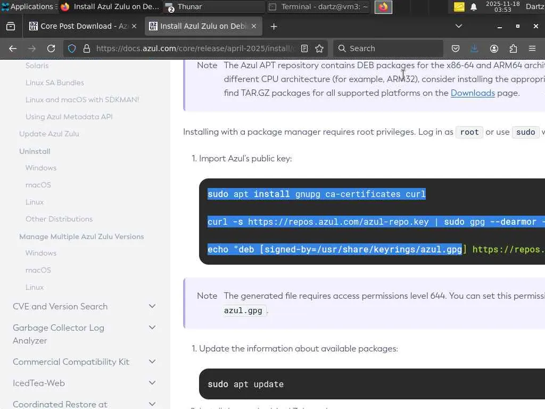545x409 pixels.
Task: Click CVE and Version Search label
Action: [60, 306]
